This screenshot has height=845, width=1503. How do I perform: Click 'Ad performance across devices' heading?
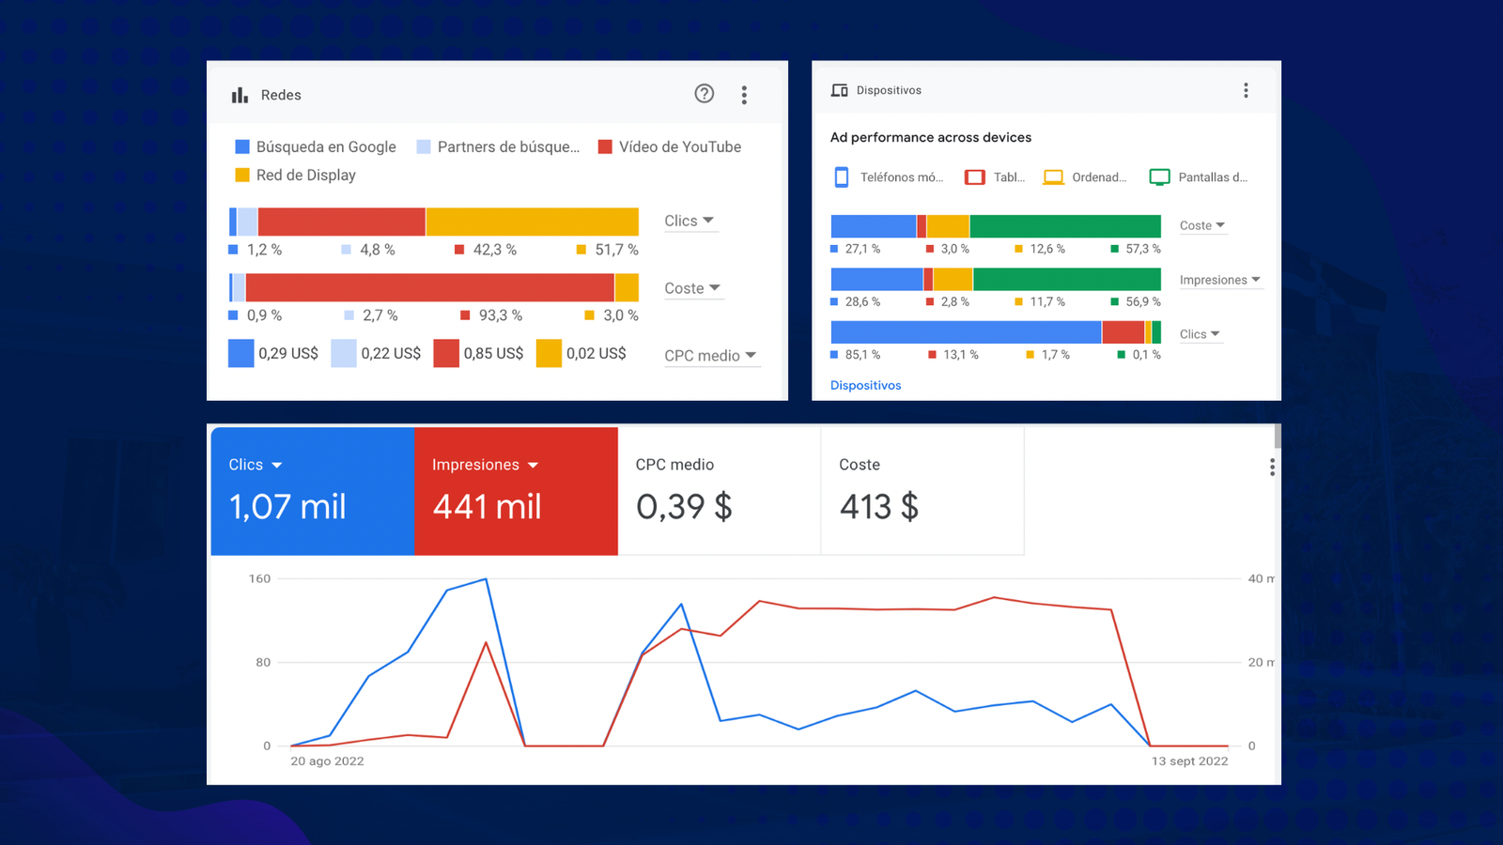931,137
